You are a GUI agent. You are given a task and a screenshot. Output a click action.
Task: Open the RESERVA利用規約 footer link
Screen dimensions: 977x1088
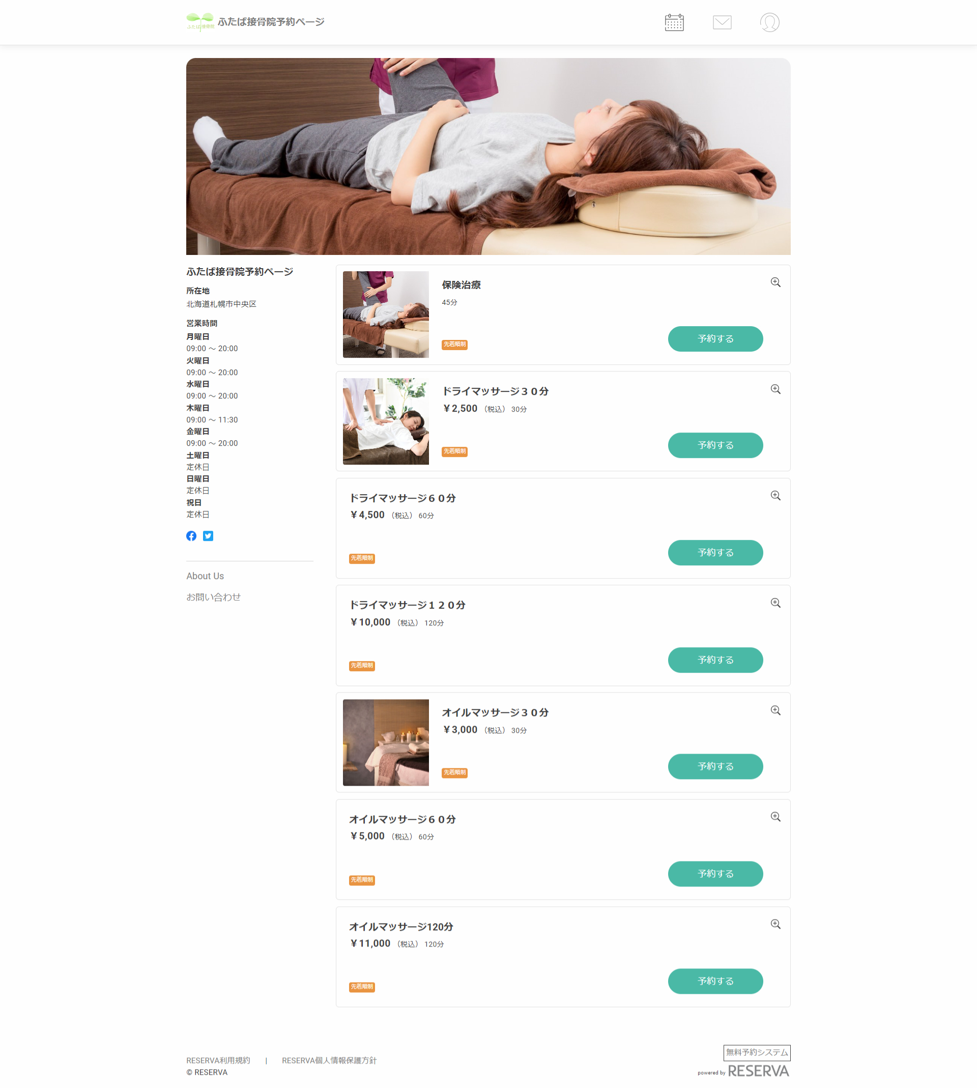click(218, 1060)
